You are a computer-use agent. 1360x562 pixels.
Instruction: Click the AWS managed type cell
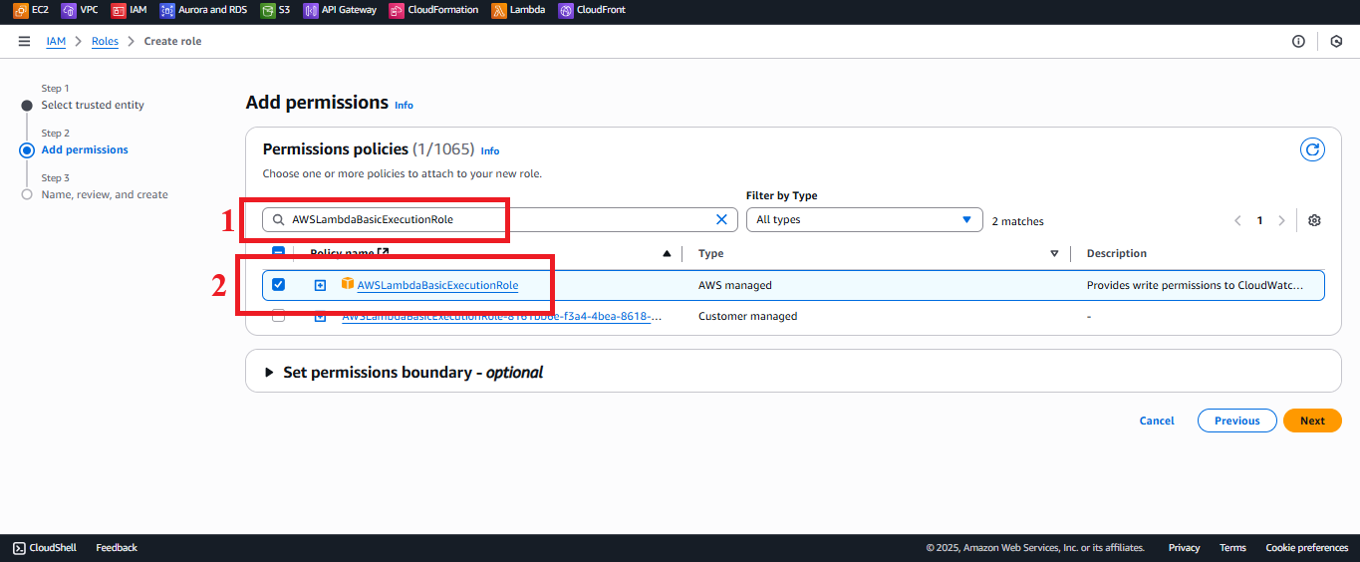coord(734,285)
